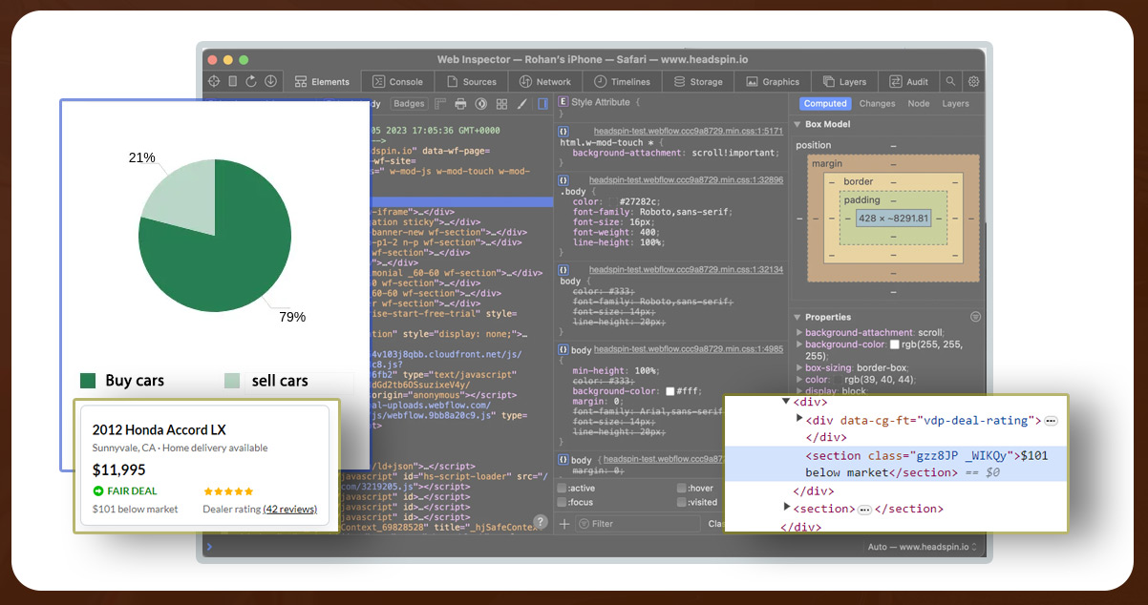Click the console prompt chevron icon
This screenshot has width=1148, height=605.
pos(210,547)
